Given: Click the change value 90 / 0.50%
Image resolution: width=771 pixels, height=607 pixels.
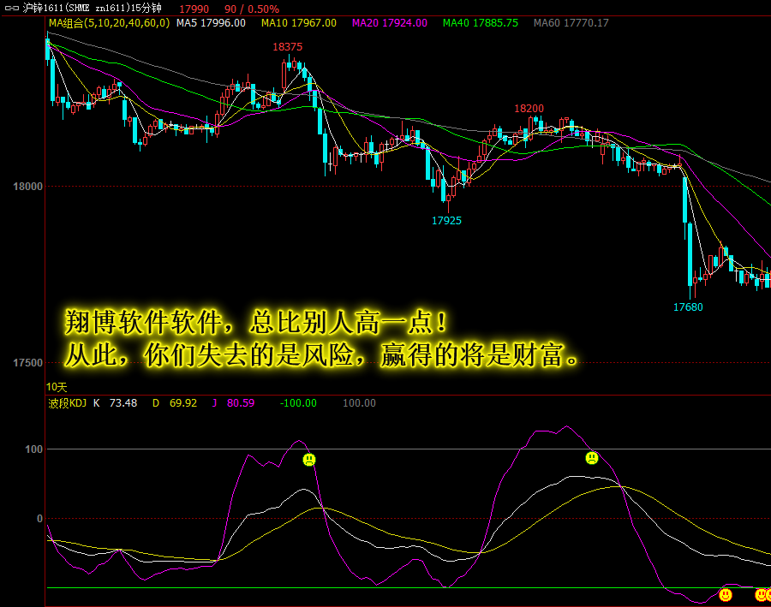Looking at the screenshot, I should (252, 9).
